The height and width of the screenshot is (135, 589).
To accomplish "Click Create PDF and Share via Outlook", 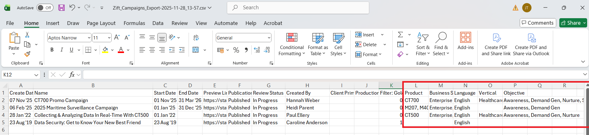I will coord(531,44).
